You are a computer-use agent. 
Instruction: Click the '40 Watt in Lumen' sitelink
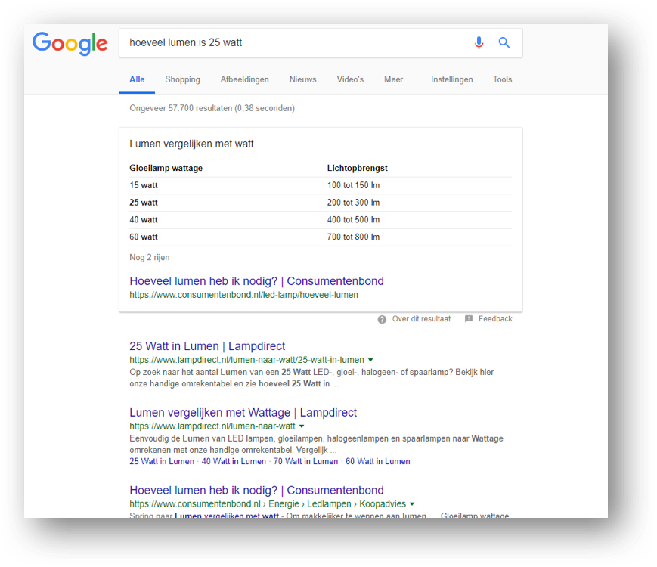tap(234, 461)
